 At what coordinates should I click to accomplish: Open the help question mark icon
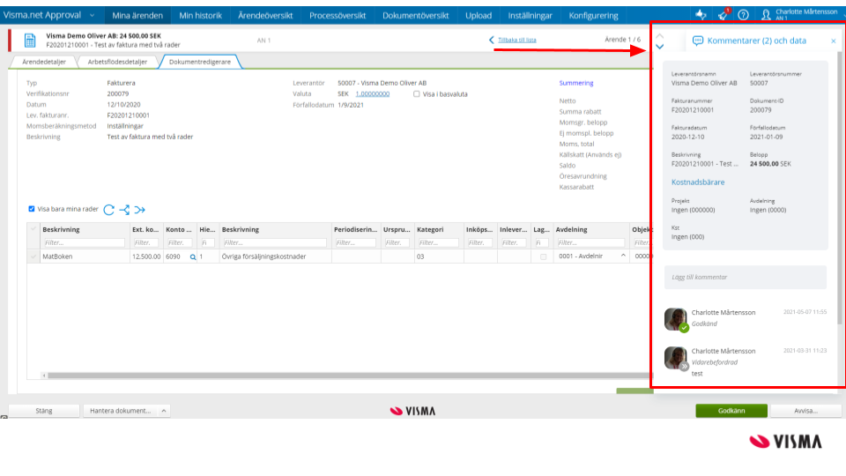click(743, 15)
